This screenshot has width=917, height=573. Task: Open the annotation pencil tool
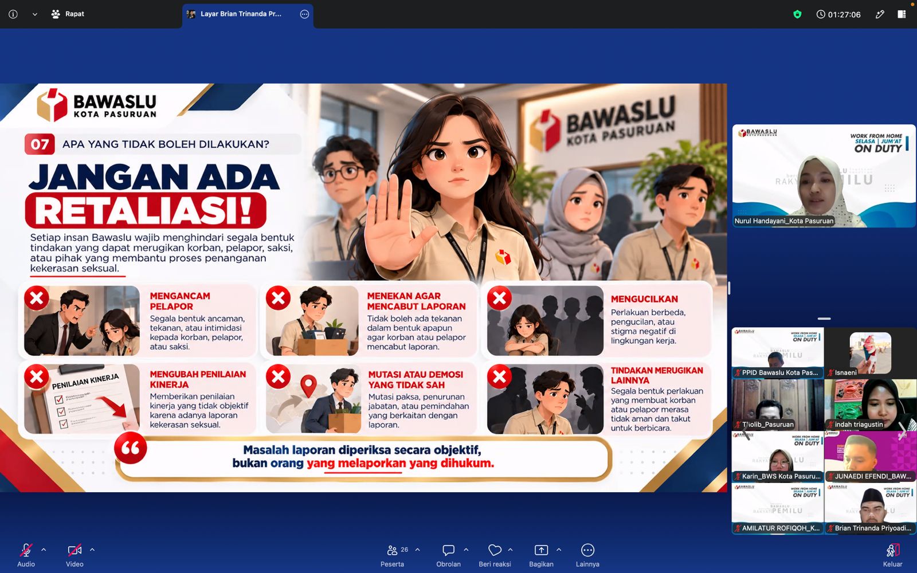[880, 14]
